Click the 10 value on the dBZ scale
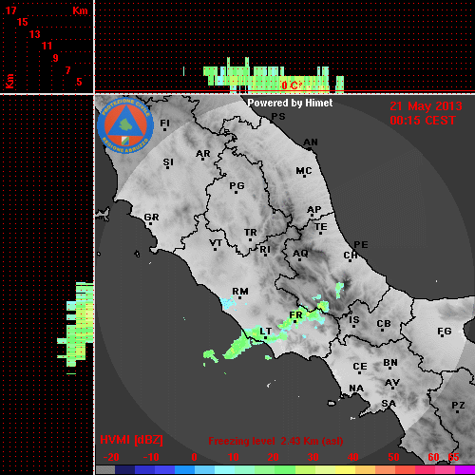 (234, 457)
